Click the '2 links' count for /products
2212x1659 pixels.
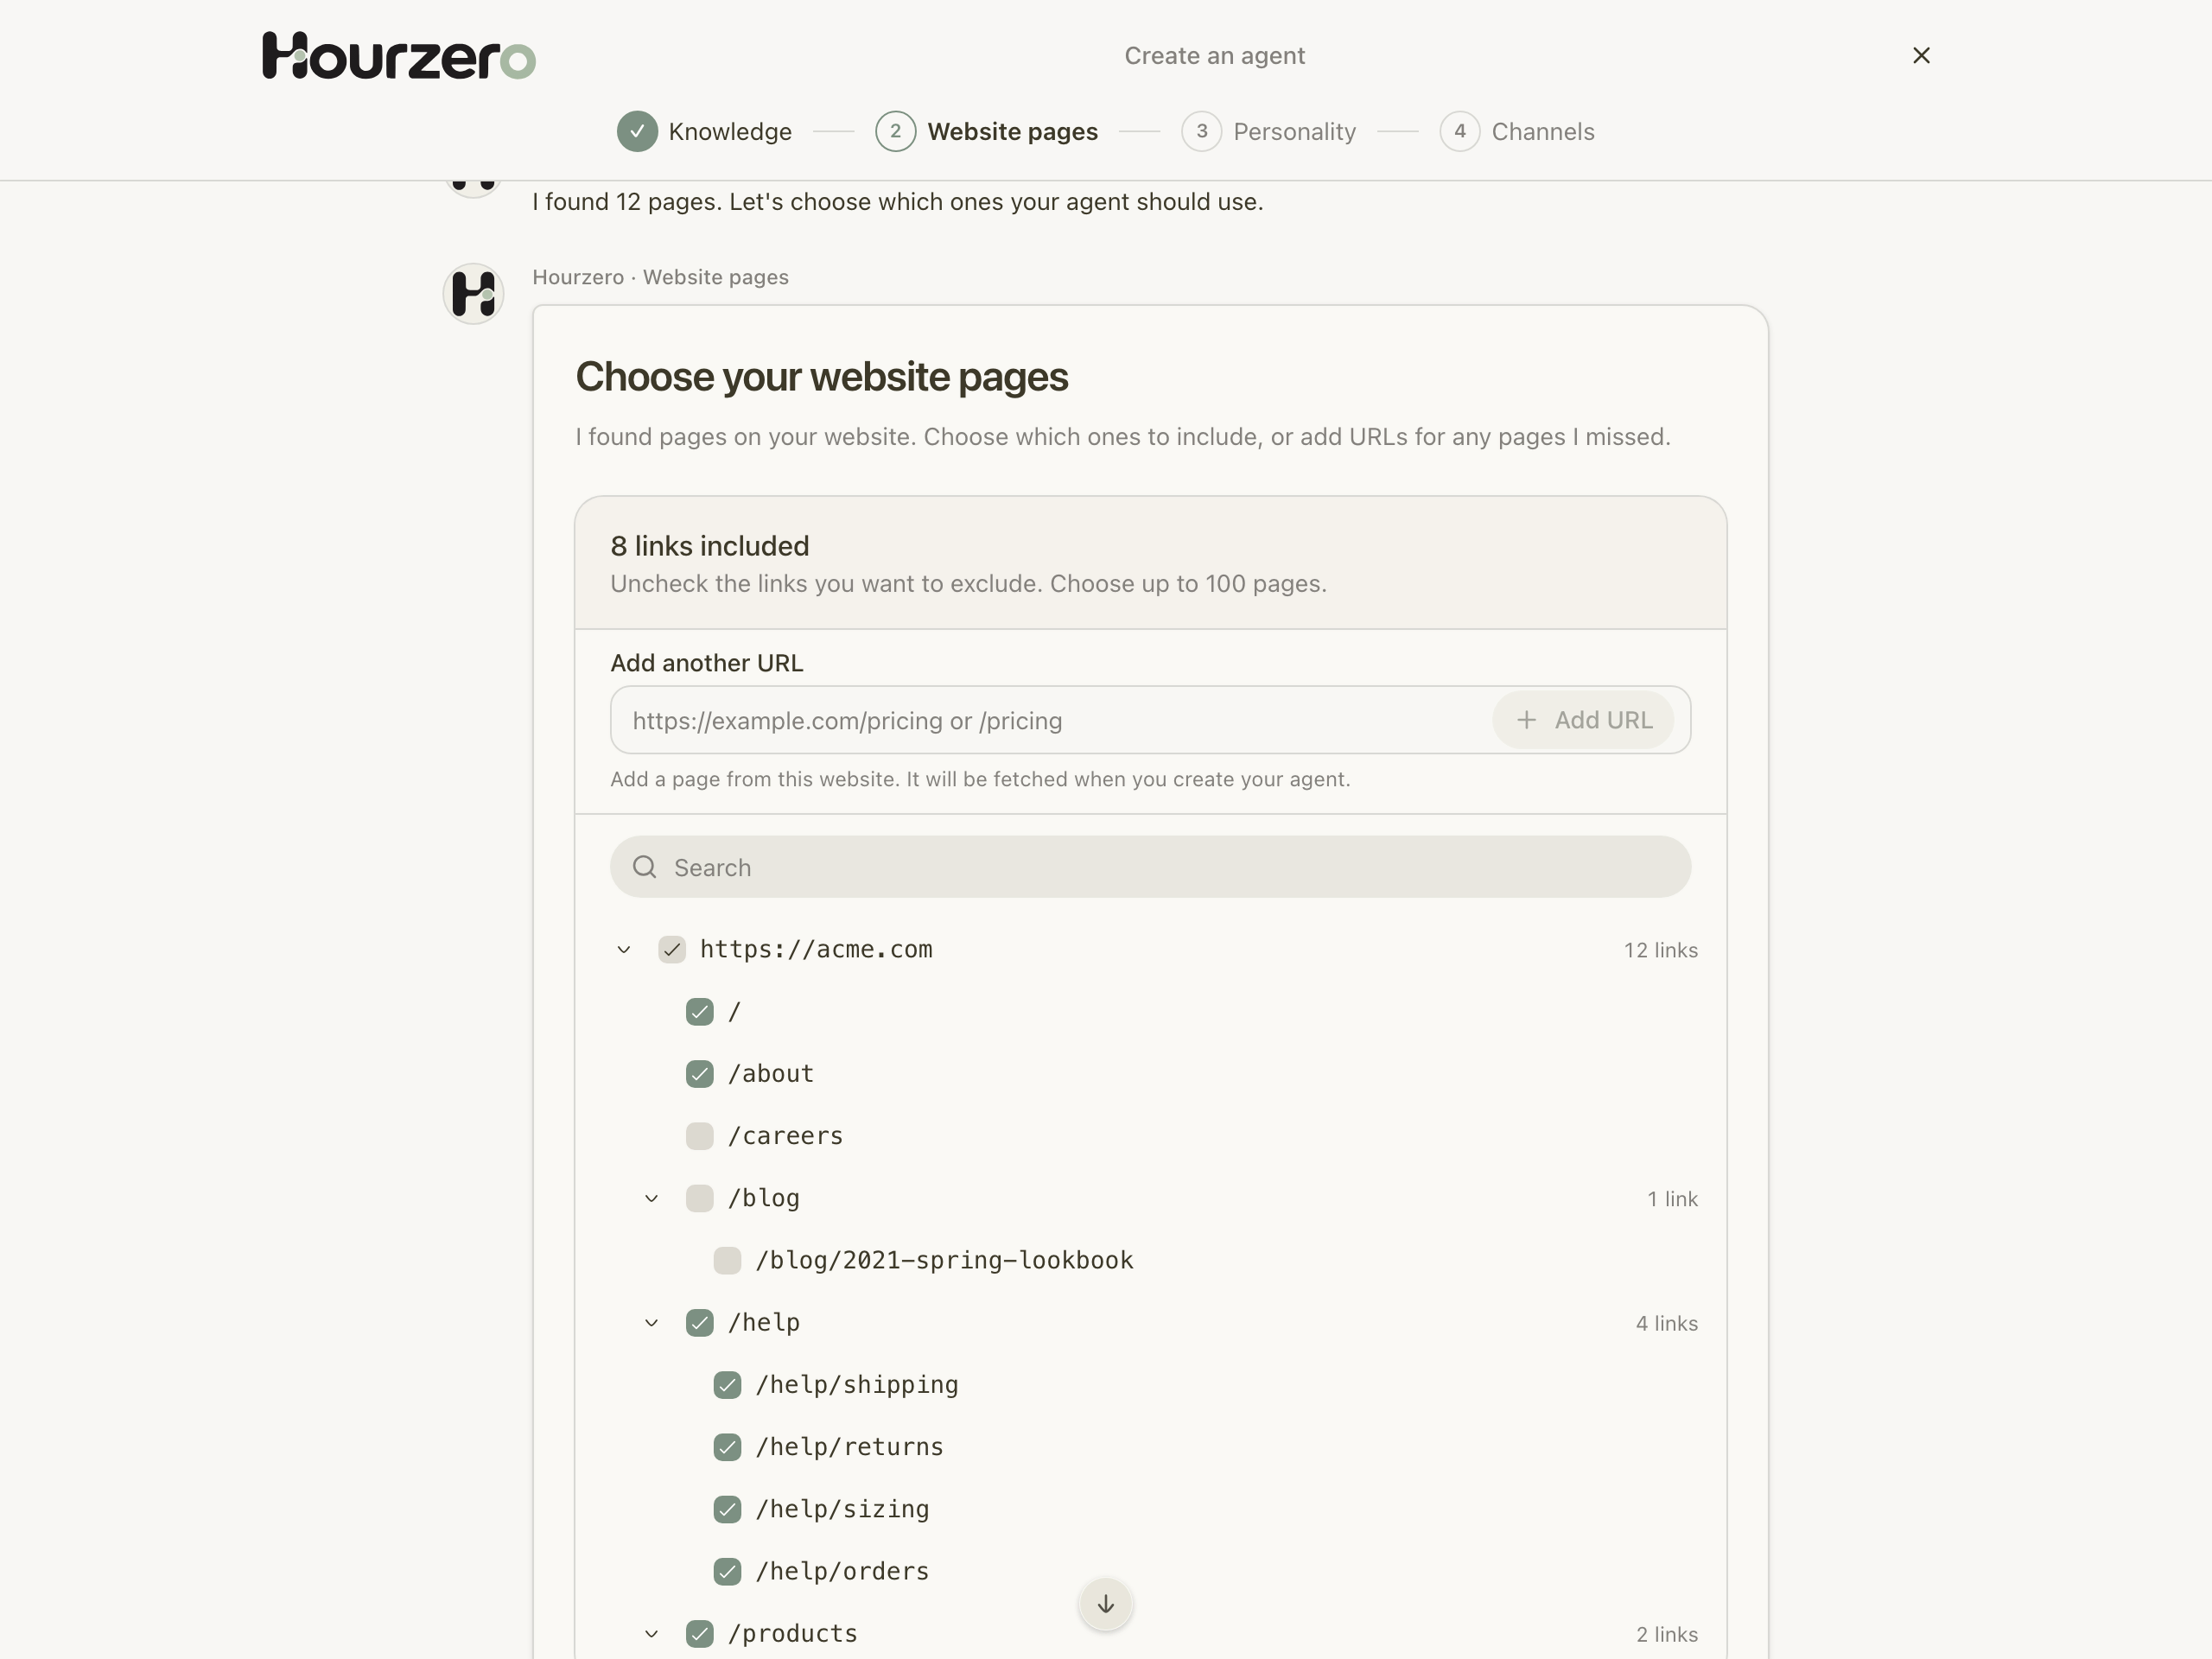tap(1667, 1634)
